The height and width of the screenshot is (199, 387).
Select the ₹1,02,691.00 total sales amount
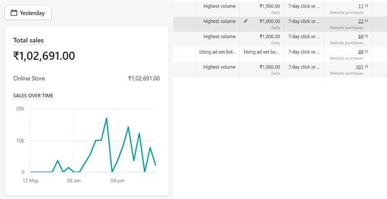tap(44, 56)
